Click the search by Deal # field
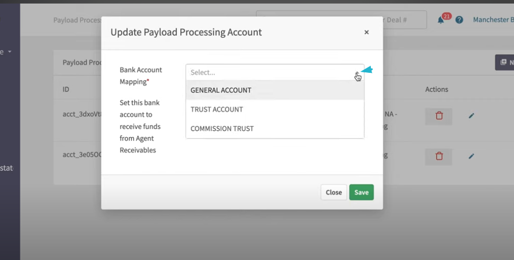This screenshot has height=260, width=514. (x=341, y=20)
